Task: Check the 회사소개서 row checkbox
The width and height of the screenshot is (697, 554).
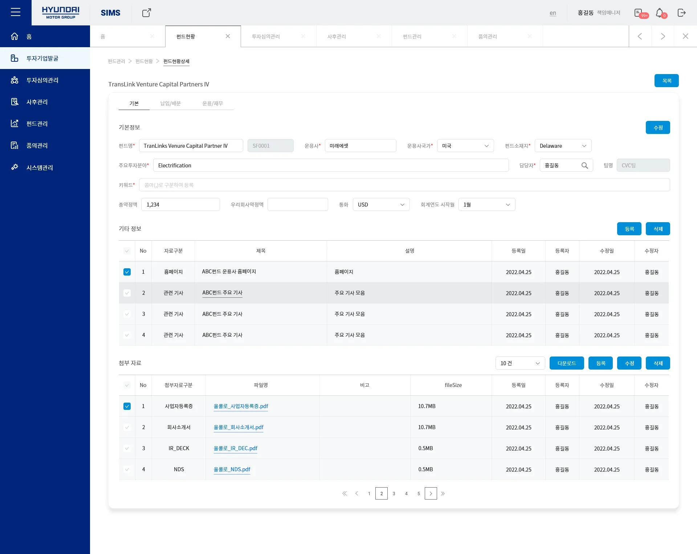Action: pos(127,427)
